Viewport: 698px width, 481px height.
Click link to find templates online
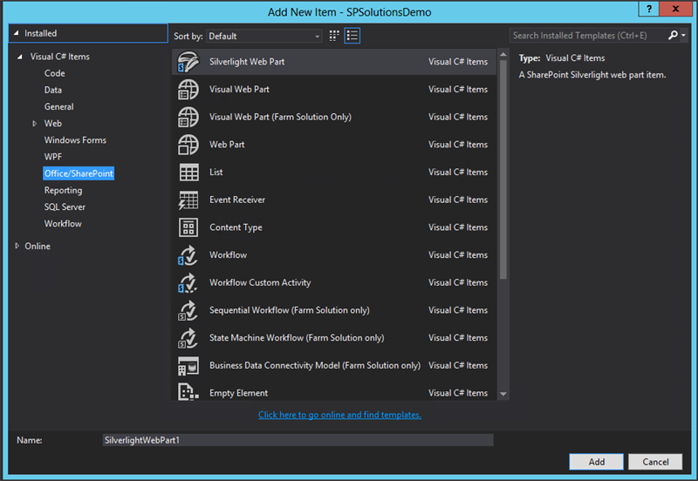(339, 415)
